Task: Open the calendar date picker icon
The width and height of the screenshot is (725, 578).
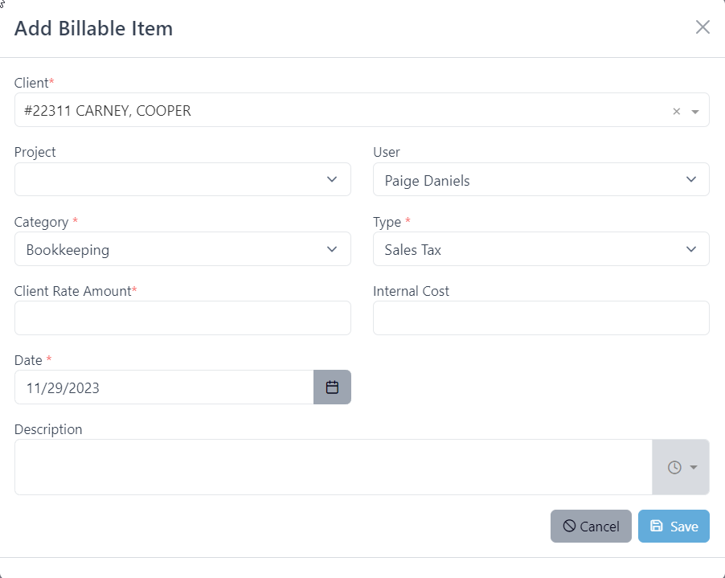Action: click(x=332, y=387)
